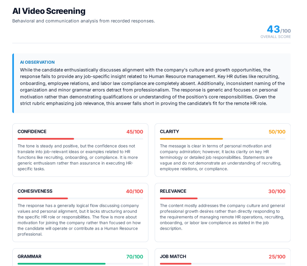Click the 30/100 relevance score

(277, 191)
